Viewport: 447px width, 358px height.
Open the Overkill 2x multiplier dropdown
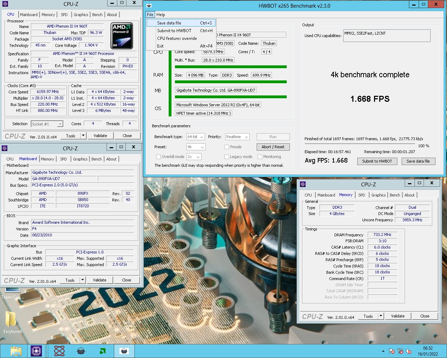(x=194, y=157)
